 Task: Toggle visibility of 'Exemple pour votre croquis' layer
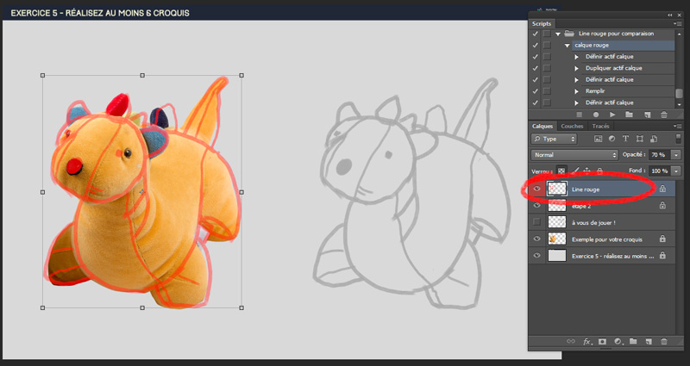tap(536, 239)
